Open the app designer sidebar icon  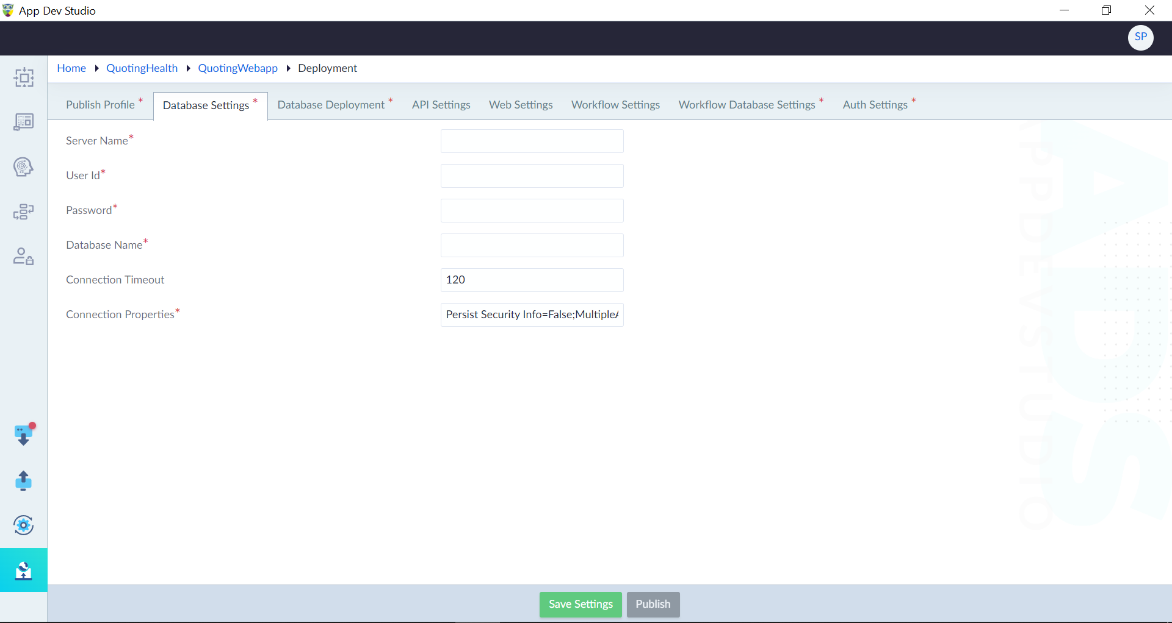click(x=24, y=77)
